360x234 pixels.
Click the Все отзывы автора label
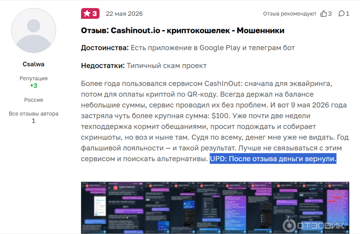tap(33, 114)
